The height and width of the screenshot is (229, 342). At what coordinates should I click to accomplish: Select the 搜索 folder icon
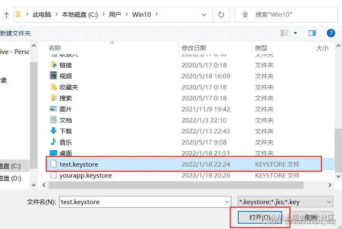[53, 98]
